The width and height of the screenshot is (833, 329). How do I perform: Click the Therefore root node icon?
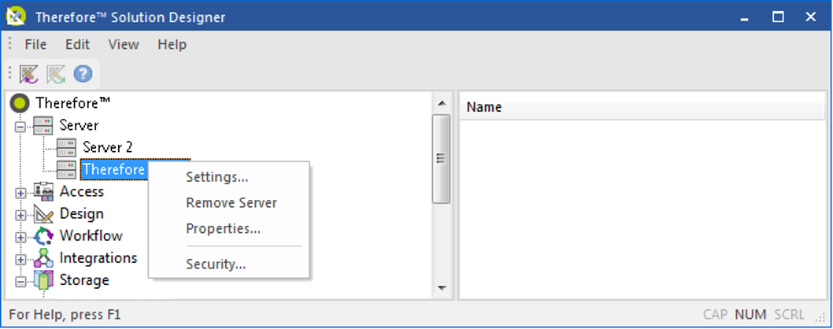[x=20, y=103]
